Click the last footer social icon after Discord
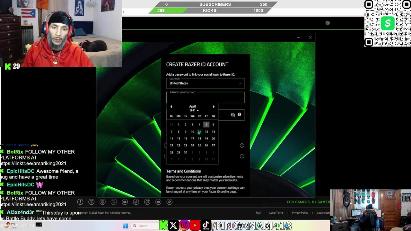 (x=170, y=202)
